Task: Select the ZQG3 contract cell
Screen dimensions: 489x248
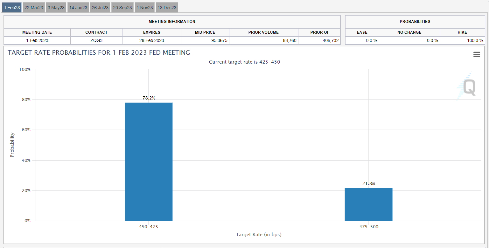Action: pyautogui.click(x=96, y=40)
